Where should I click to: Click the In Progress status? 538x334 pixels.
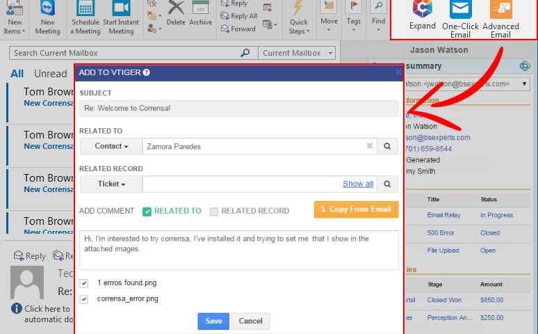pyautogui.click(x=496, y=215)
